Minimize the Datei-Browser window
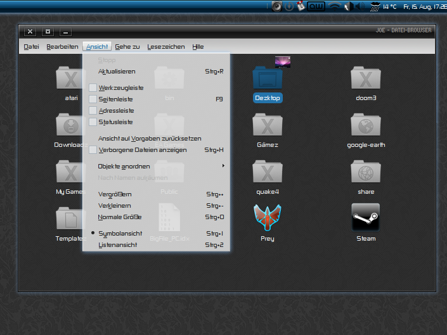This screenshot has height=335, width=447. [65, 31]
